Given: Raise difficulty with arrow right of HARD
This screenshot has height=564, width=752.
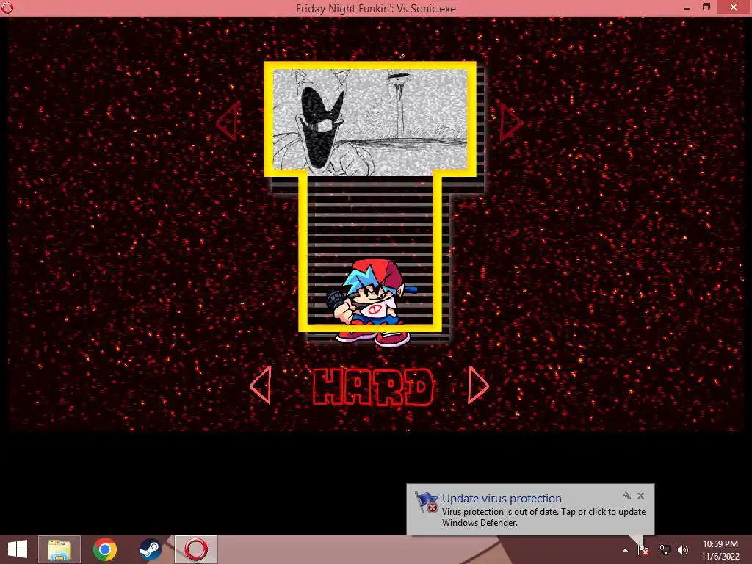Looking at the screenshot, I should pyautogui.click(x=478, y=385).
